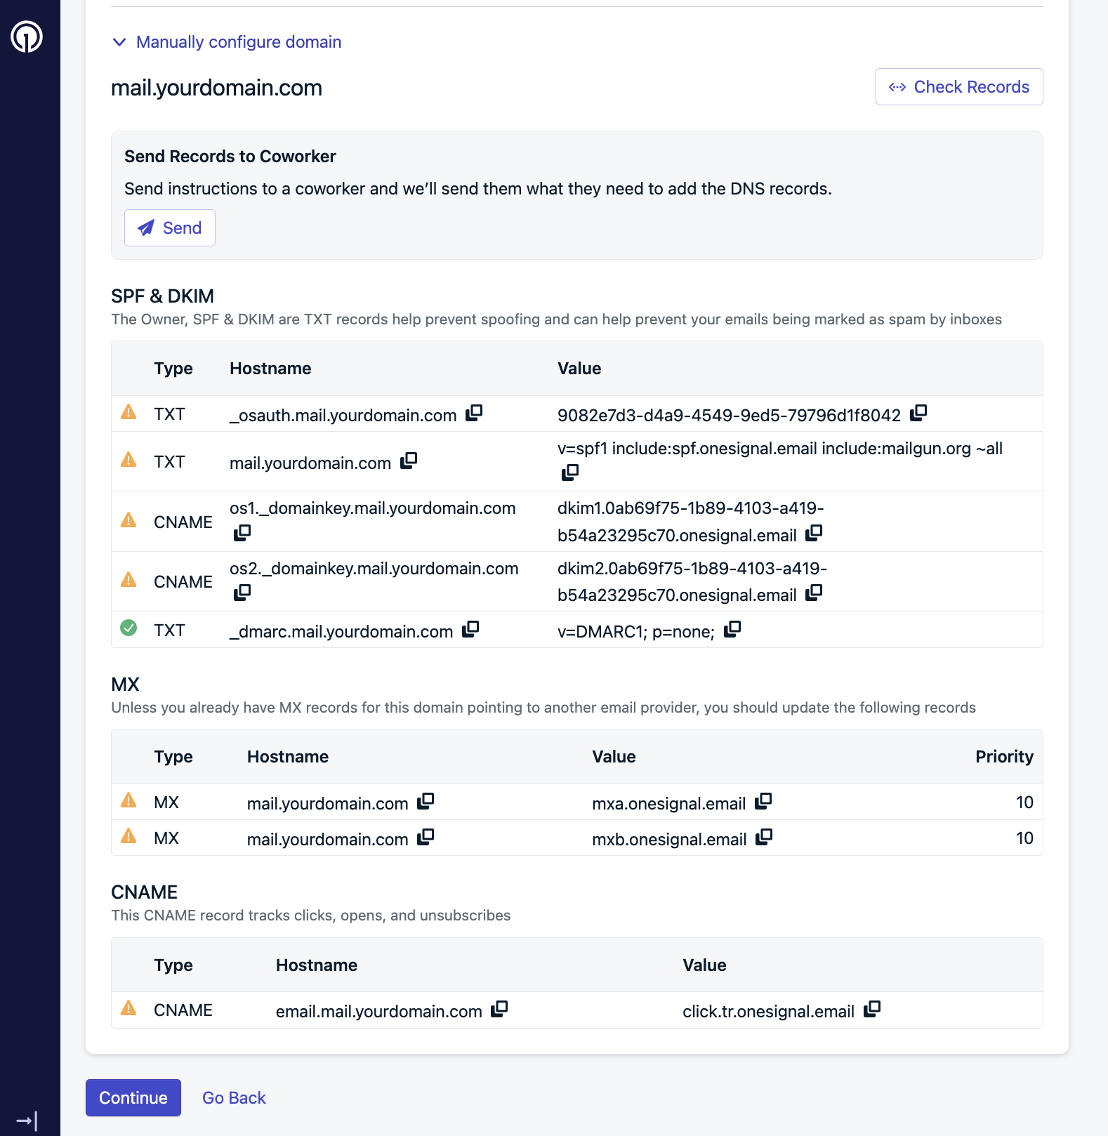Viewport: 1108px width, 1136px height.
Task: Select the click.tr.onesignal.email text
Action: (x=769, y=1012)
